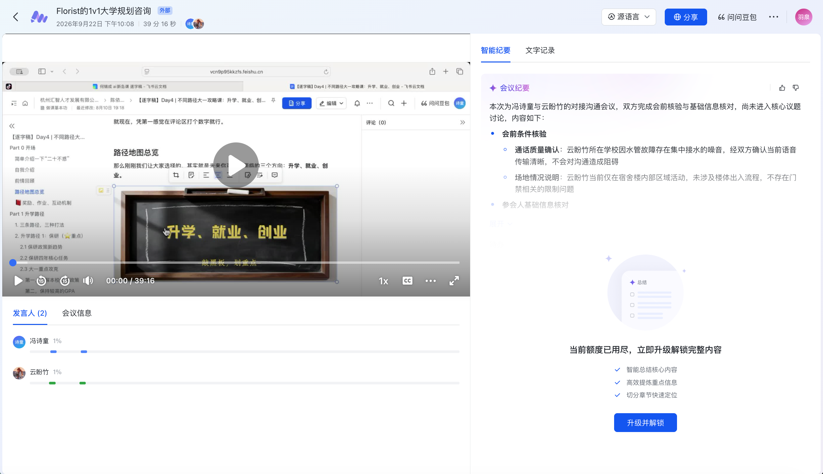
Task: Select the 智能纪要 tab
Action: [496, 50]
